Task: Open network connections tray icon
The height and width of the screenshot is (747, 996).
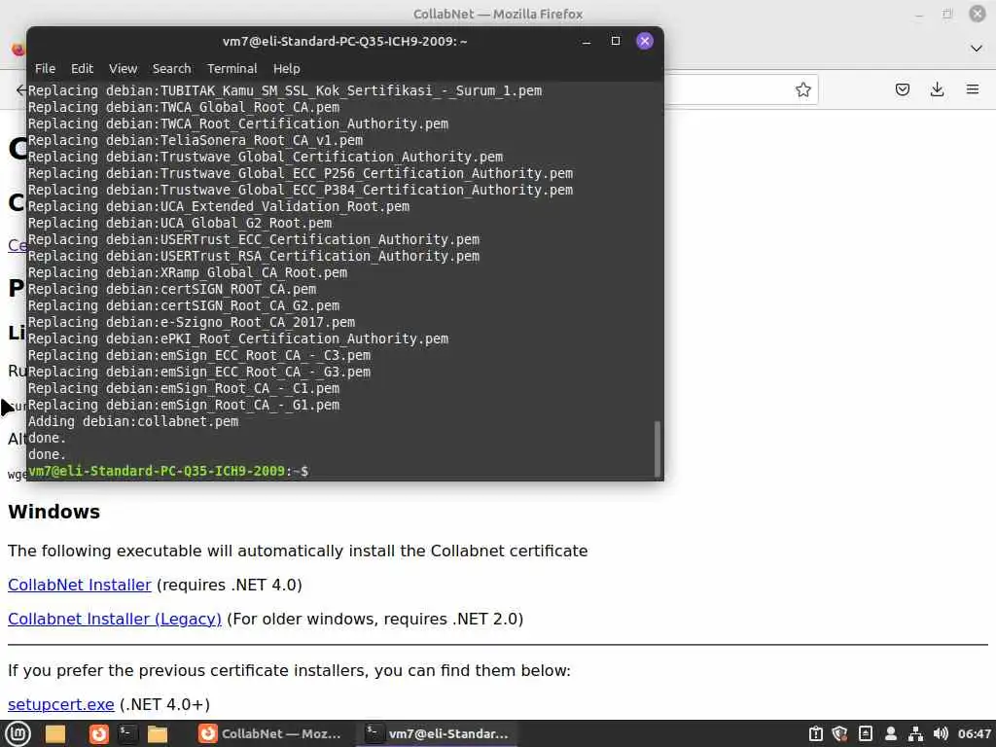Action: point(915,733)
